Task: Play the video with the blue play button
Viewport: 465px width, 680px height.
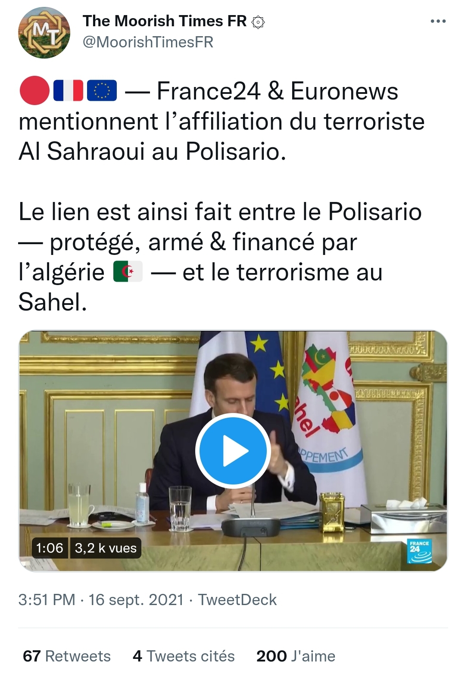Action: click(233, 450)
